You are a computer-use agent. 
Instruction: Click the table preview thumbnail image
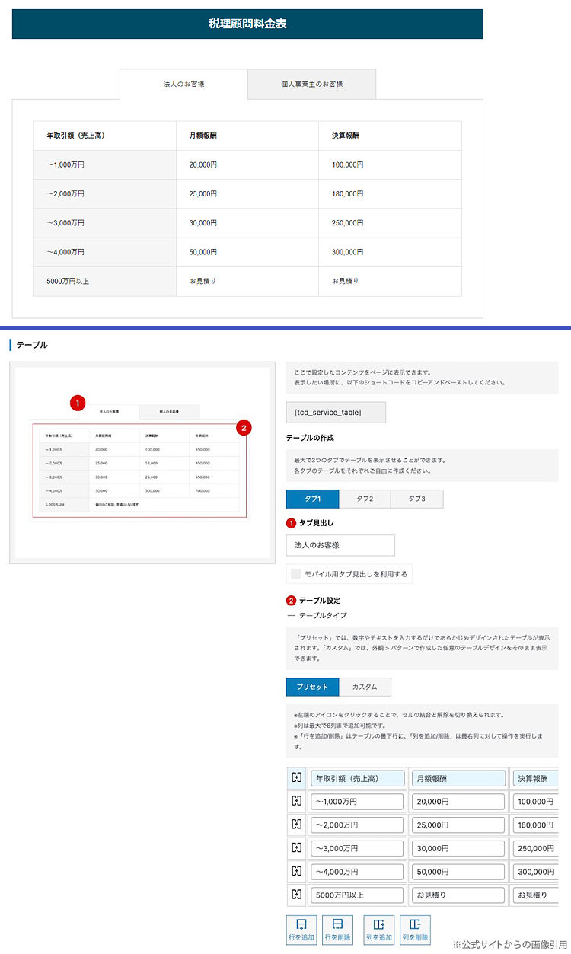pos(142,462)
